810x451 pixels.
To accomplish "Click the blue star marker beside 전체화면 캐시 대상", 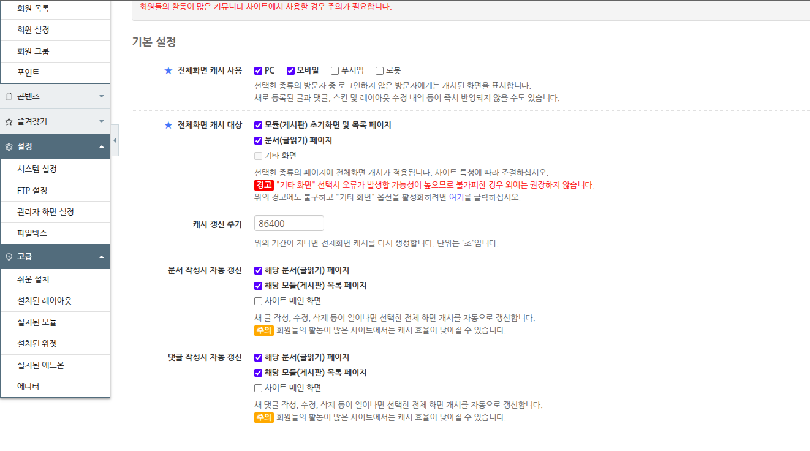I will click(x=168, y=125).
